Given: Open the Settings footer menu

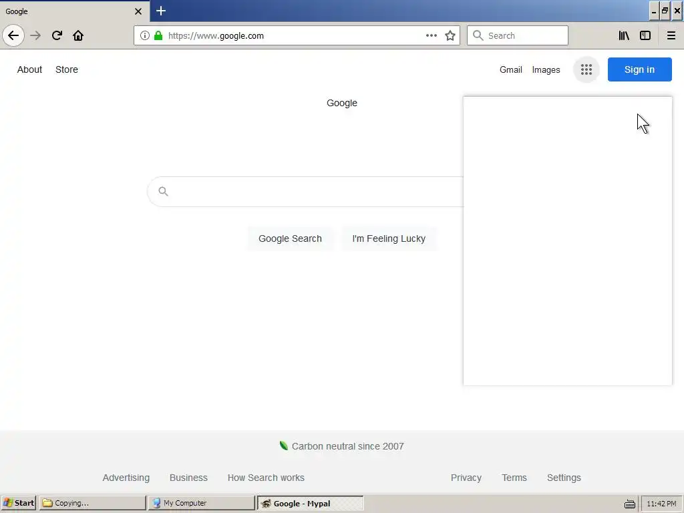Looking at the screenshot, I should coord(564,478).
